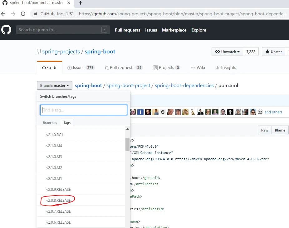Open the Wiki tab
This screenshot has width=289, height=228.
198,67
